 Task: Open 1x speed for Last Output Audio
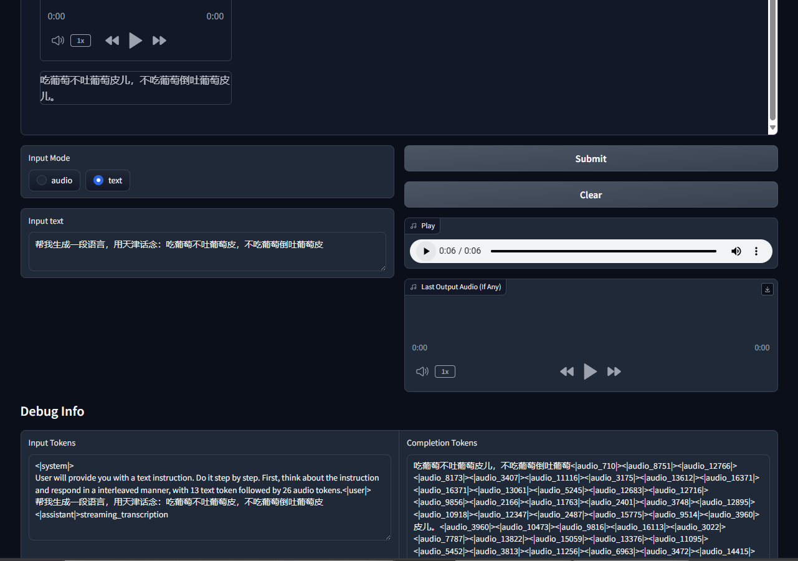click(x=445, y=372)
